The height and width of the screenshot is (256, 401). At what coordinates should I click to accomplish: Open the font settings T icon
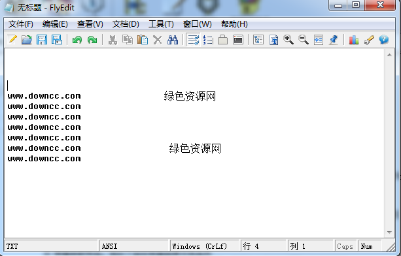[x=273, y=40]
